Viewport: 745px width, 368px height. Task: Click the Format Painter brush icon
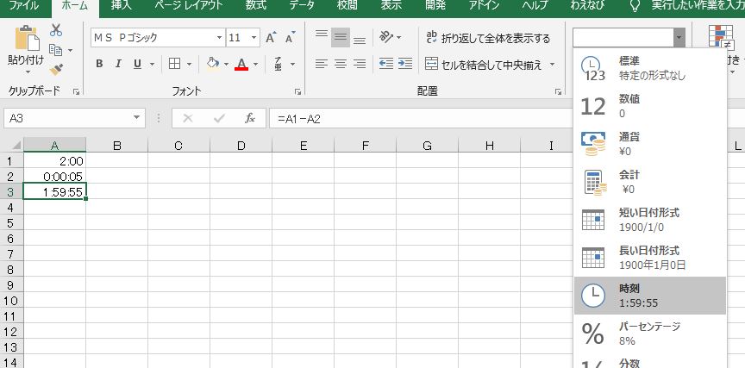tap(56, 69)
